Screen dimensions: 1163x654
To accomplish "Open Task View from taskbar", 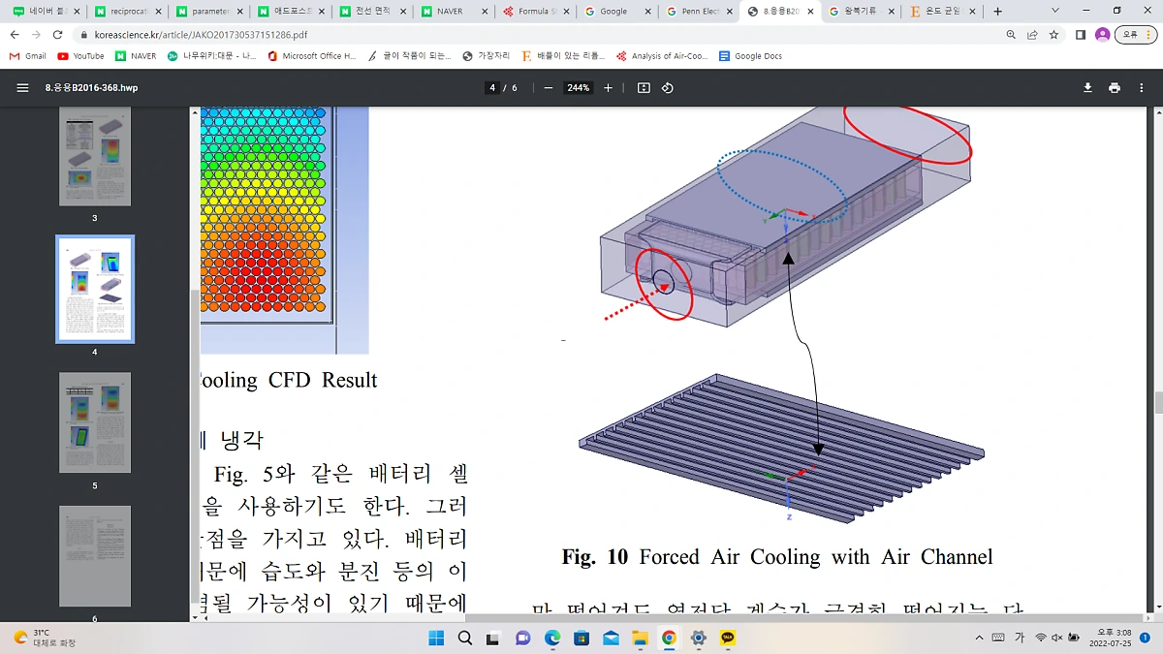I will click(494, 638).
